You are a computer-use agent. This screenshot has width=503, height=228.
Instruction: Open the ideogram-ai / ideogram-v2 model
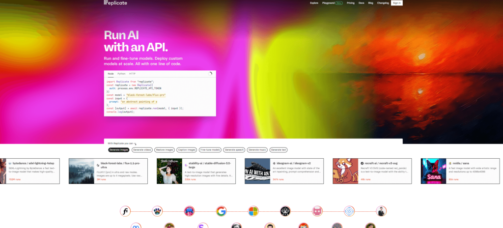coord(284,171)
